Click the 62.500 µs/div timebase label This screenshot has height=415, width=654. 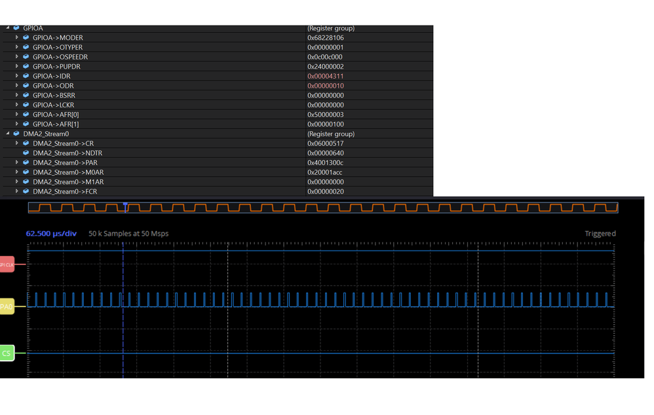coord(50,233)
